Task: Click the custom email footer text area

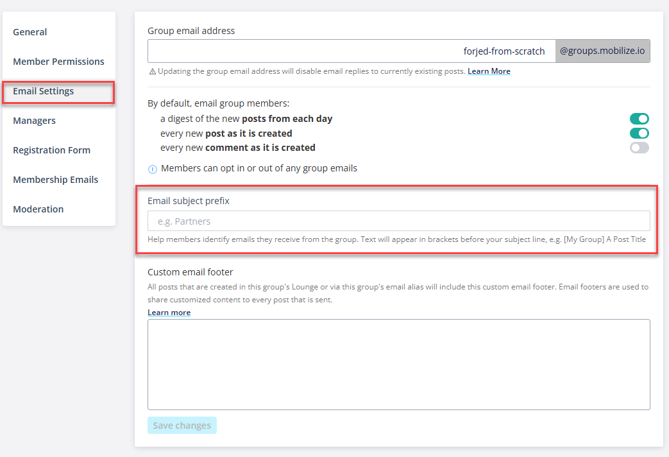Action: coord(399,365)
